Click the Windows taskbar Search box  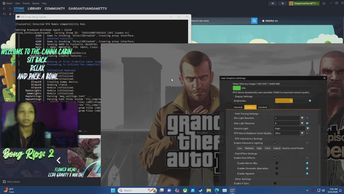137,190
